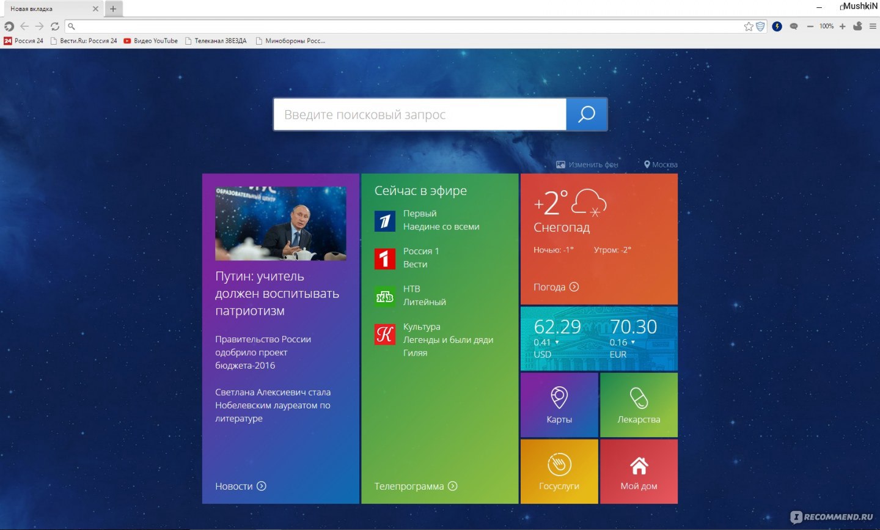Open the Вести.Ru: Россия 24 bookmark
The width and height of the screenshot is (880, 530).
[84, 41]
